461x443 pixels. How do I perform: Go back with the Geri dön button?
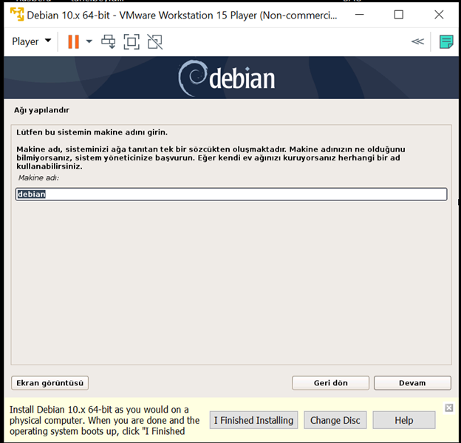[x=330, y=383]
